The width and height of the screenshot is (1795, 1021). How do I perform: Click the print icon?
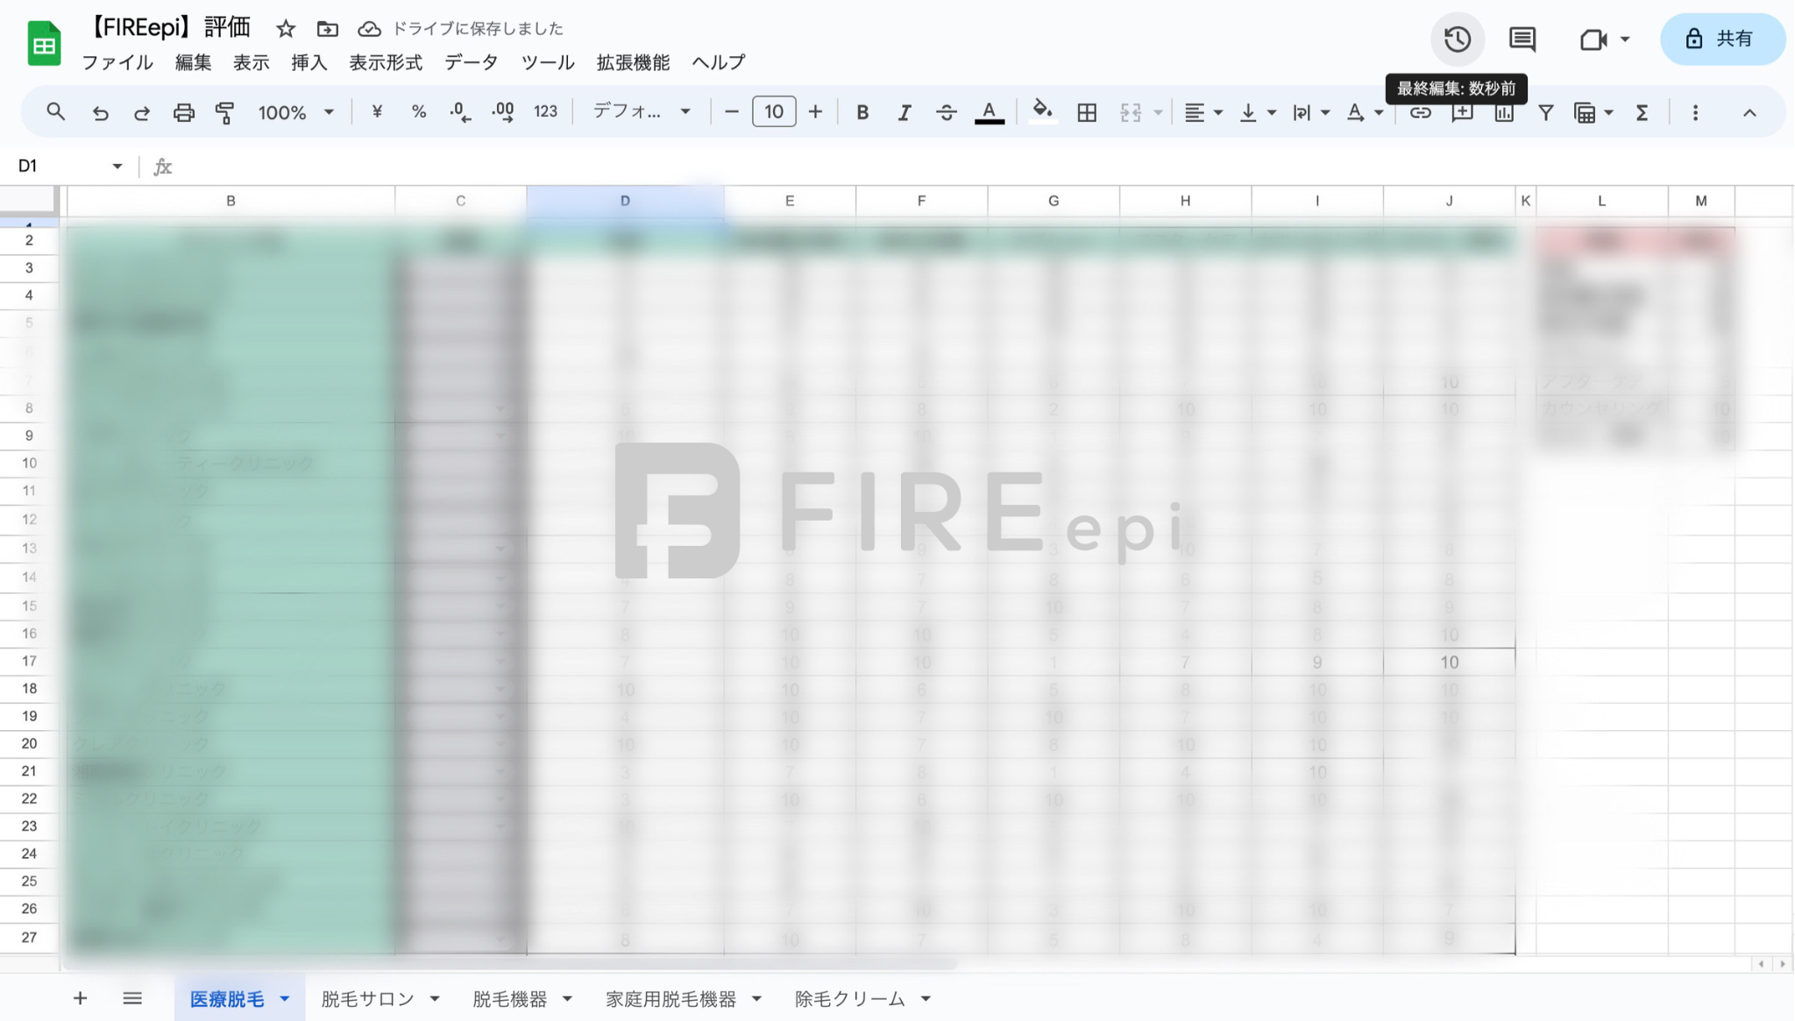click(x=184, y=112)
